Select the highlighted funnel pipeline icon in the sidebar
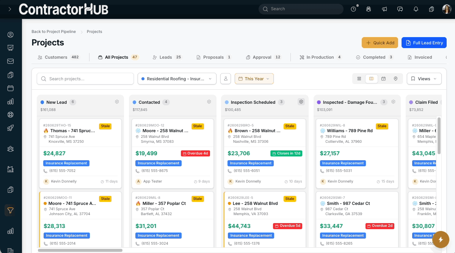Screen dimensions: 455x253 tap(11, 210)
